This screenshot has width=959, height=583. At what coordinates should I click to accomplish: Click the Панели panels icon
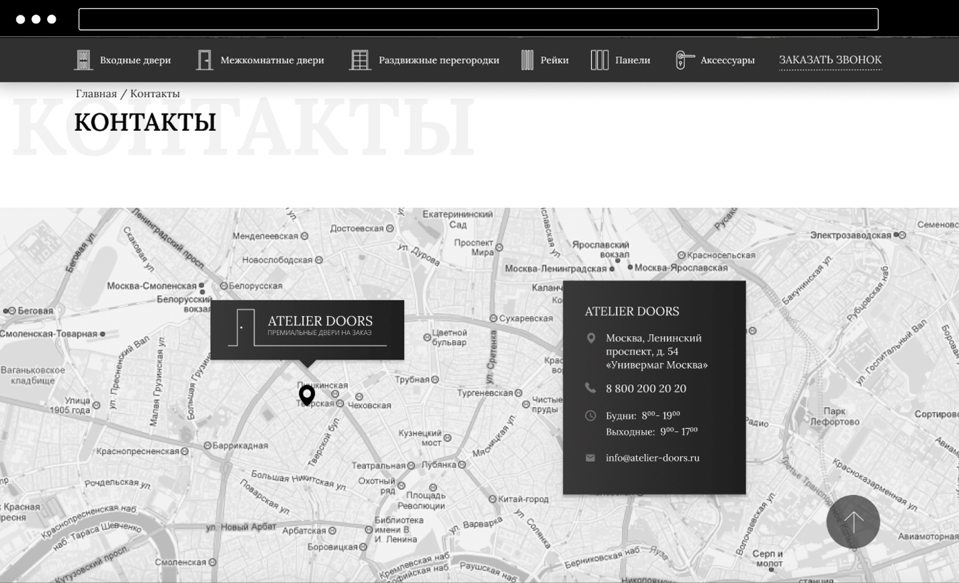pyautogui.click(x=599, y=60)
